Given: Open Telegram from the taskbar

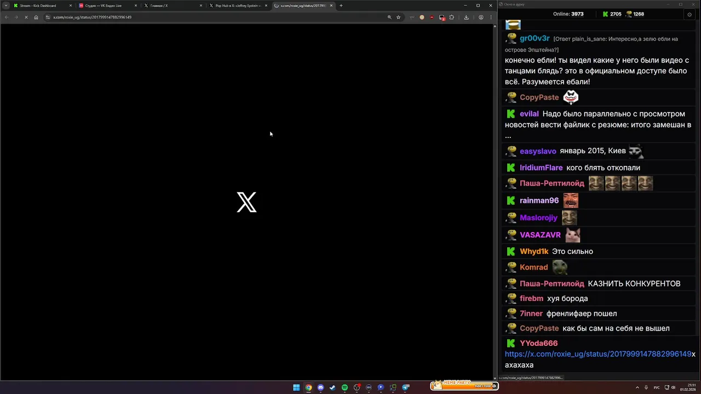Looking at the screenshot, I should tap(406, 387).
